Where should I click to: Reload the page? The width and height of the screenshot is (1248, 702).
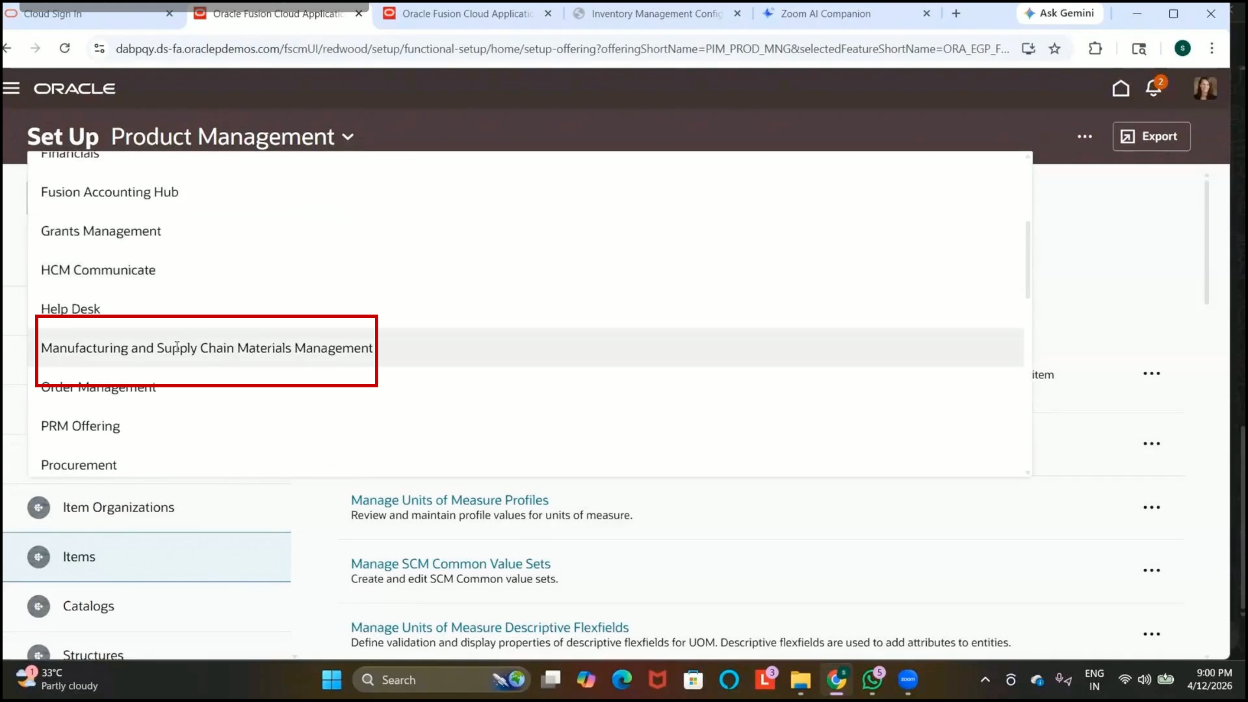64,48
